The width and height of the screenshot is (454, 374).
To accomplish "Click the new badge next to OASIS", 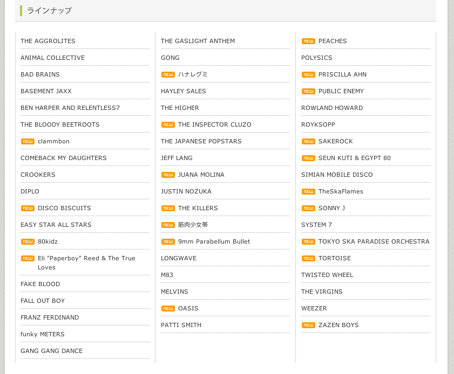I will coord(168,308).
